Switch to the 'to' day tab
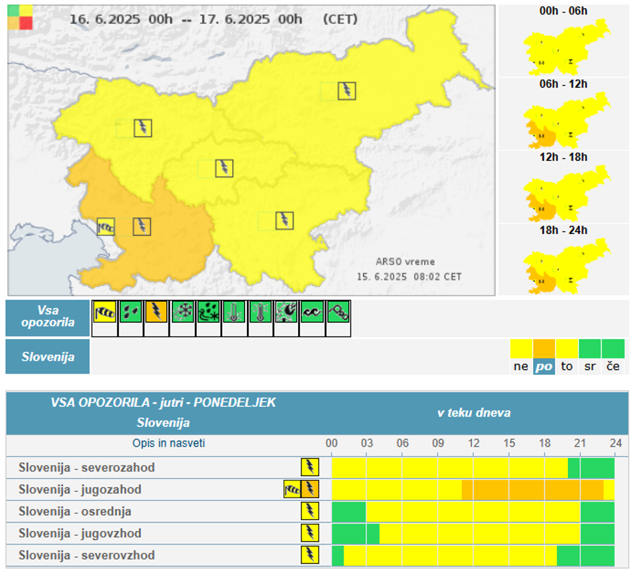 tap(567, 366)
